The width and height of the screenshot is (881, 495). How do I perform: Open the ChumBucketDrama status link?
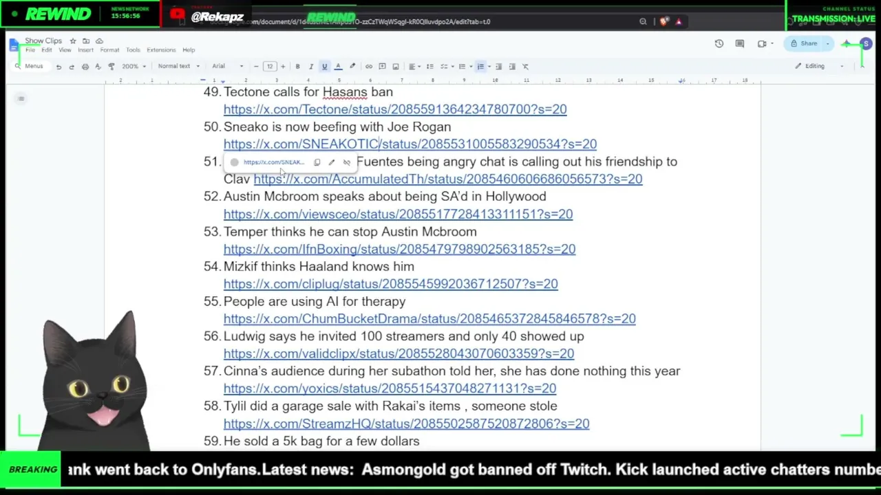tap(429, 319)
